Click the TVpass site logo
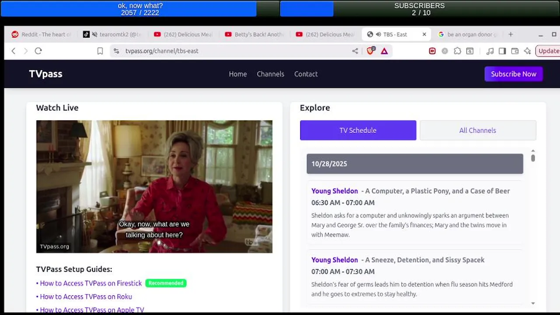The width and height of the screenshot is (560, 315). pyautogui.click(x=45, y=74)
